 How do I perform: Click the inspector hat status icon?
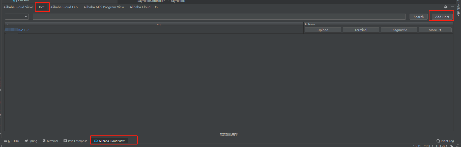click(x=458, y=146)
